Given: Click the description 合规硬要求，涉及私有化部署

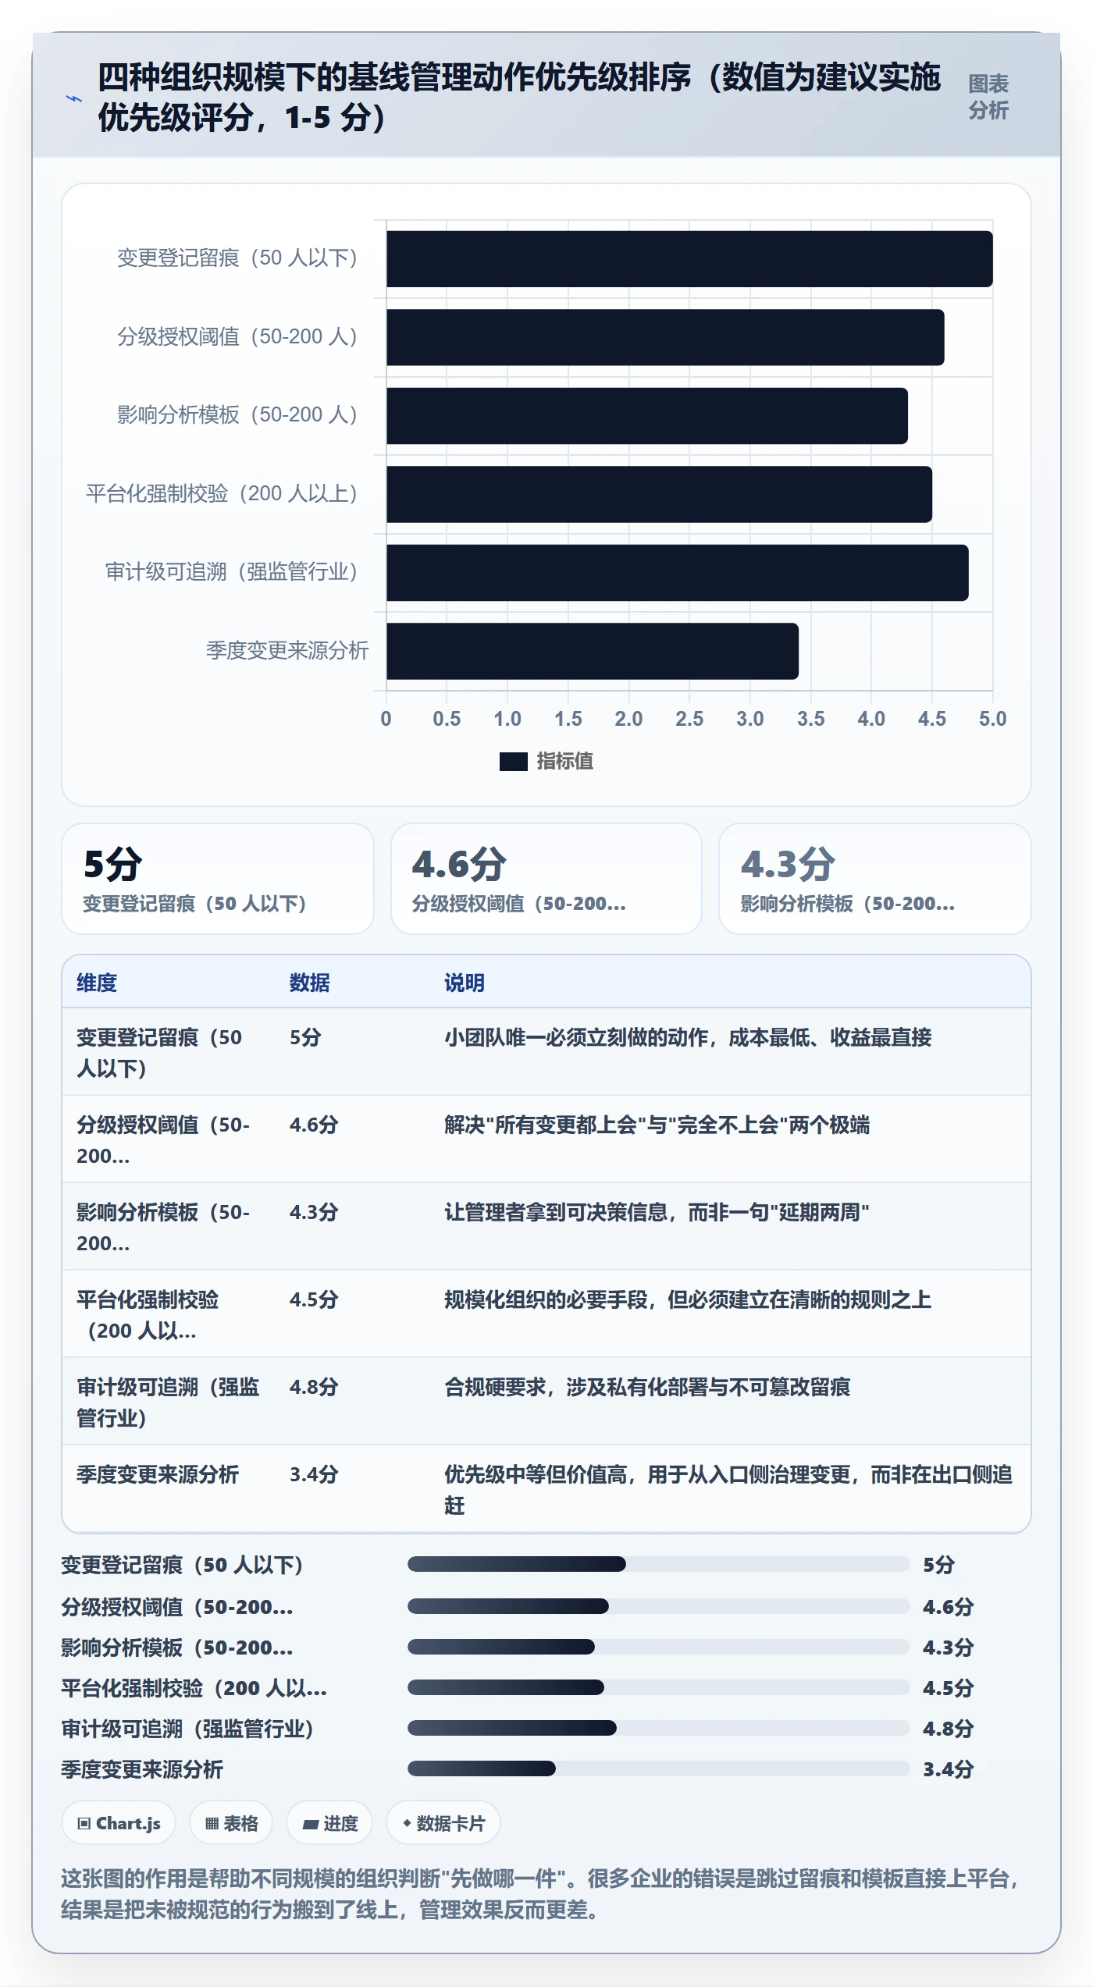Looking at the screenshot, I should [647, 1387].
